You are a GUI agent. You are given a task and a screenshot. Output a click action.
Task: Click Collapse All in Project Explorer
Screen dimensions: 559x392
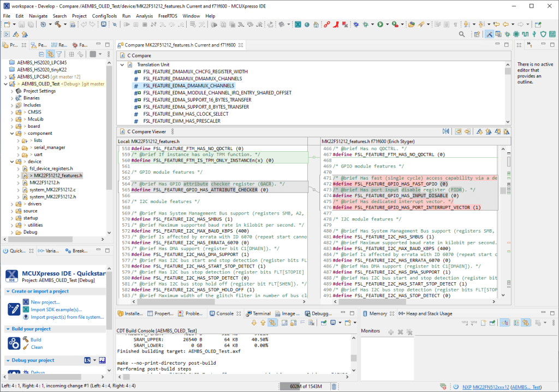(40, 54)
